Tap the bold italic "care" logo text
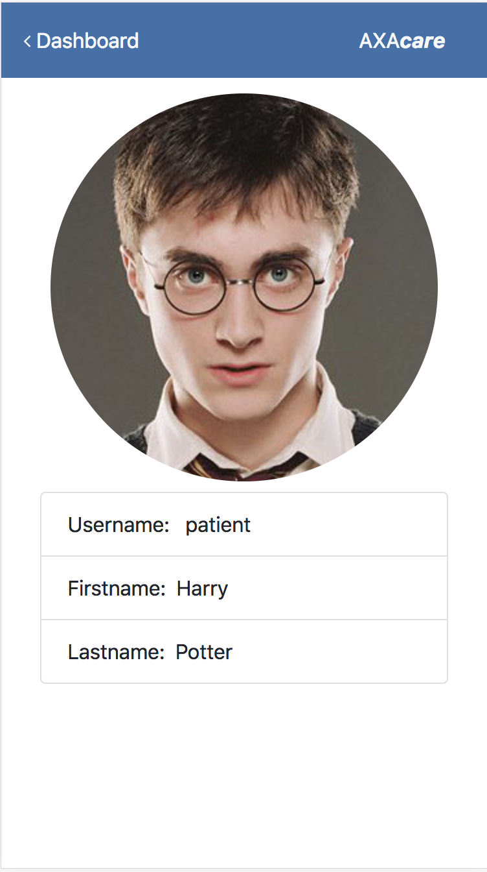The height and width of the screenshot is (872, 487). 423,42
